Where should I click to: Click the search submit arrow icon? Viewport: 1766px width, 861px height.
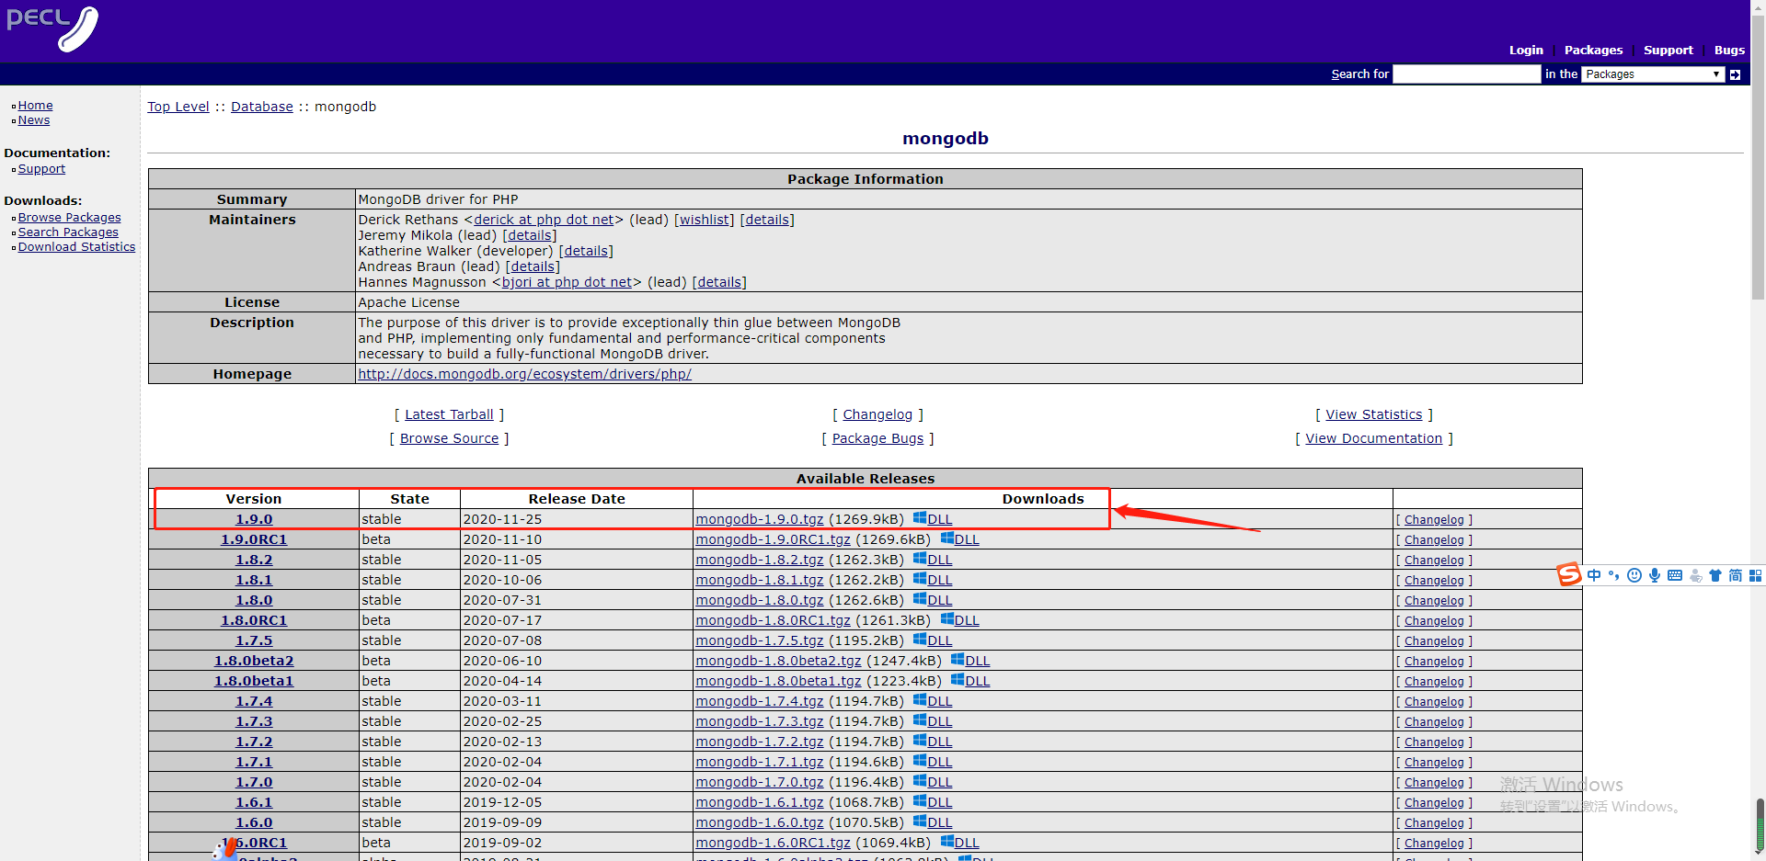(x=1735, y=74)
